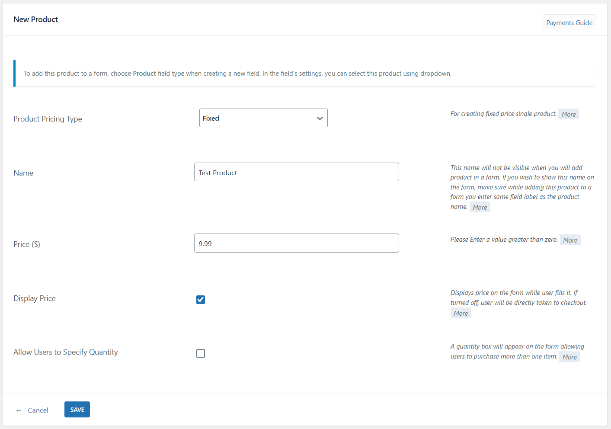Viewport: 611px width, 429px height.
Task: Click the Product Pricing Type label
Action: [48, 119]
